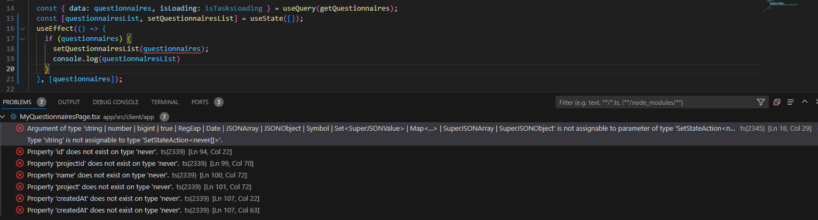Click the React file icon of MyQuestionnairesPage.tsx
818x220 pixels.
13,116
